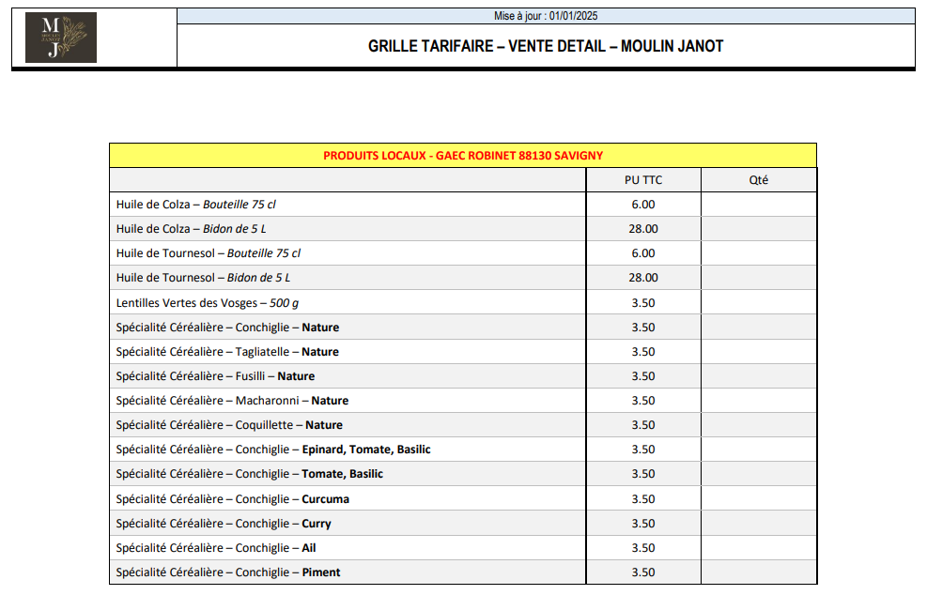
Task: Click price 3.50 in Epinard, Tomate, Basilic row
Action: click(643, 450)
